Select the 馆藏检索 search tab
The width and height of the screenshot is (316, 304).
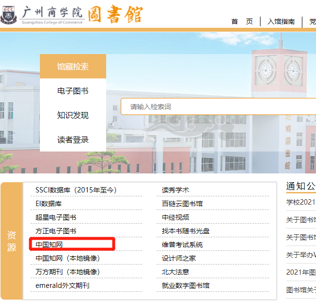(x=73, y=67)
